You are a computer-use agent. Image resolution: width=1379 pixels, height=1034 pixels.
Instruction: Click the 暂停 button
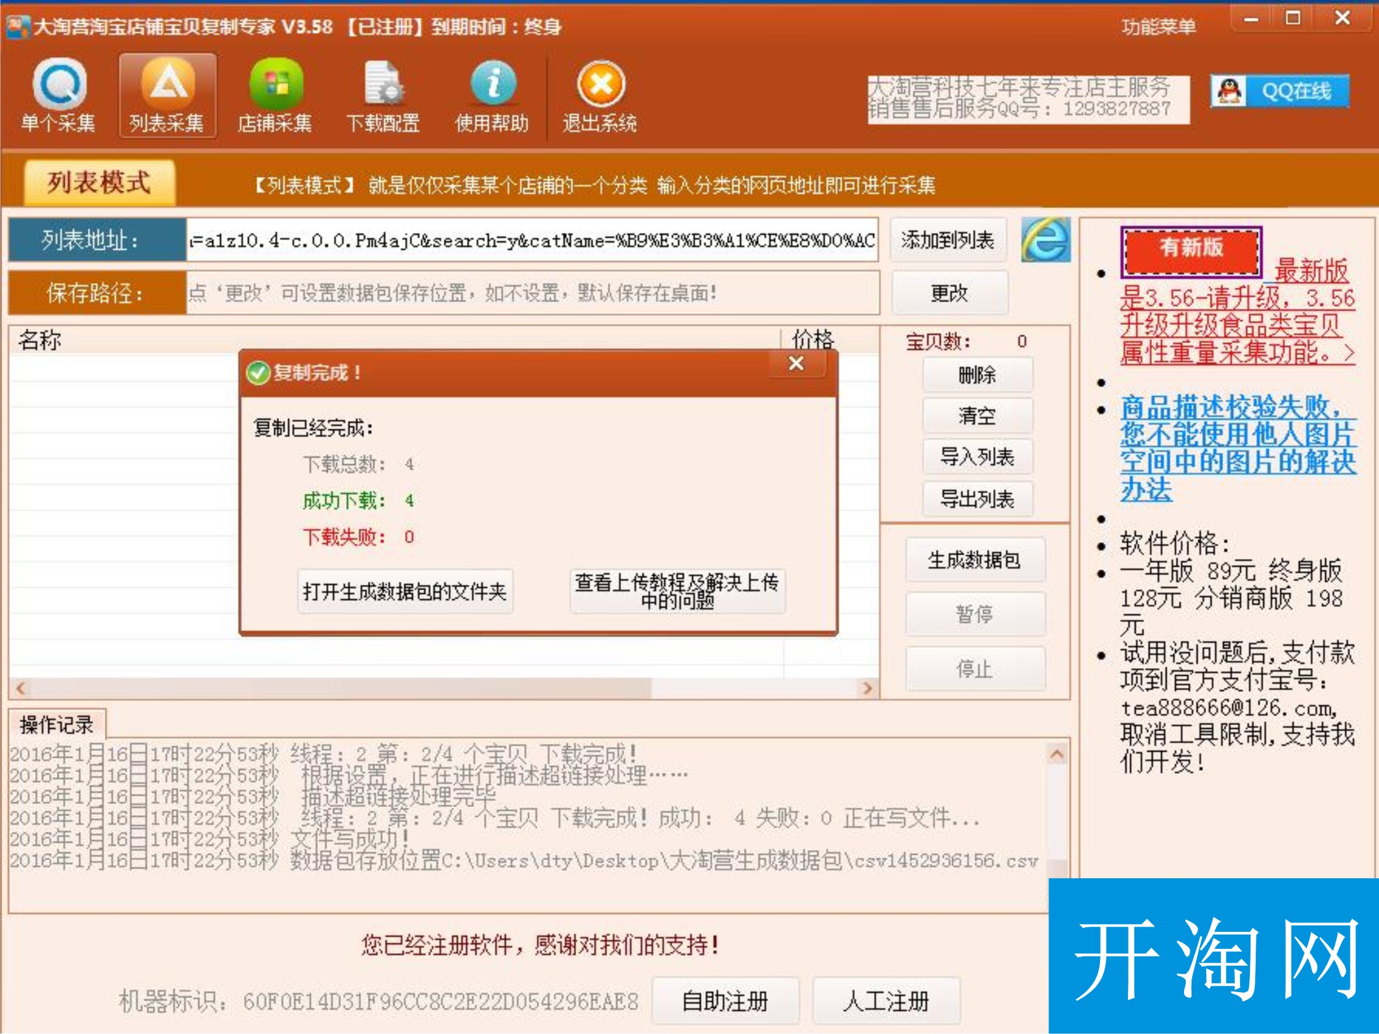[974, 614]
